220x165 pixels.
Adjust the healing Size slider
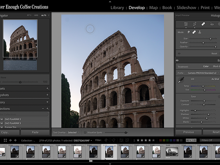(x=210, y=39)
